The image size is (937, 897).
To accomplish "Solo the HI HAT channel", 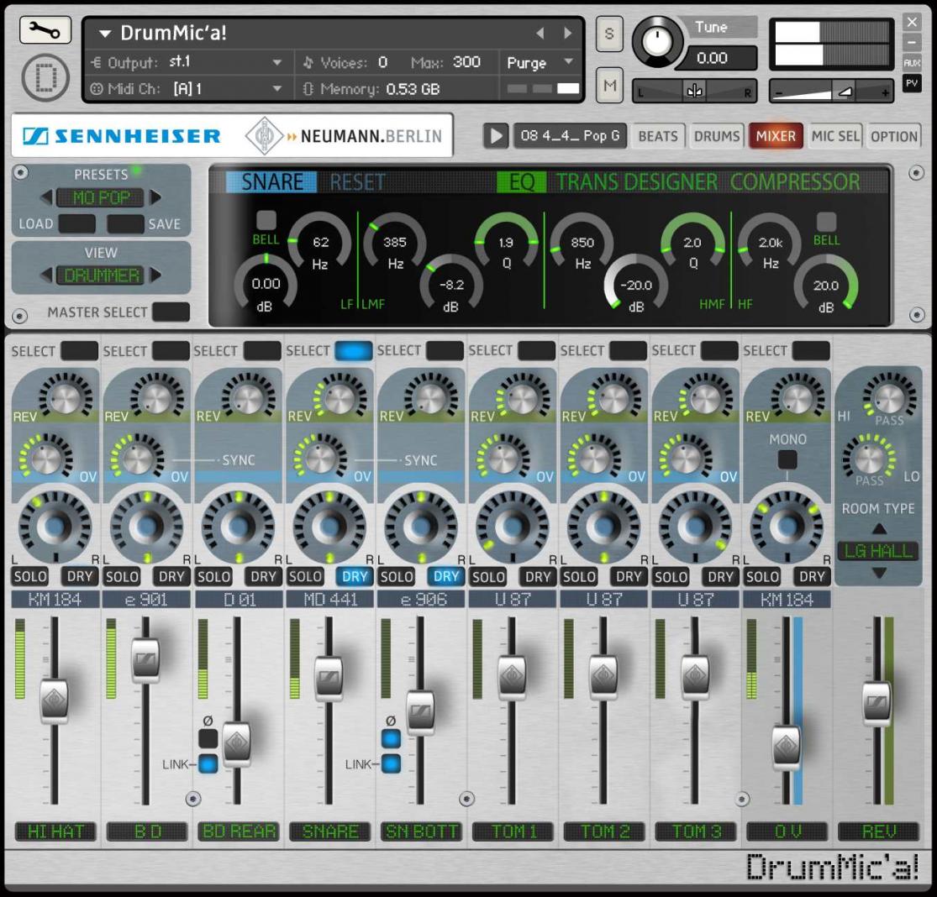I will point(30,576).
